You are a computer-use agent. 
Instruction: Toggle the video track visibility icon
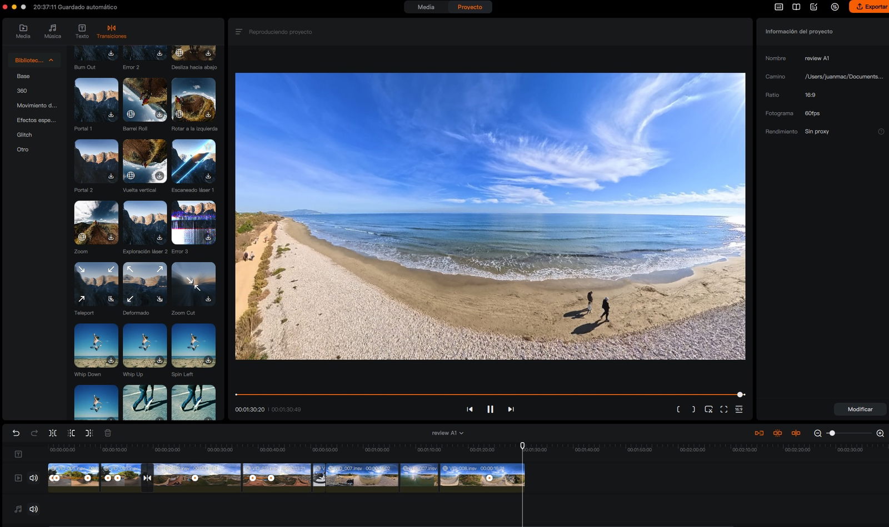[18, 478]
